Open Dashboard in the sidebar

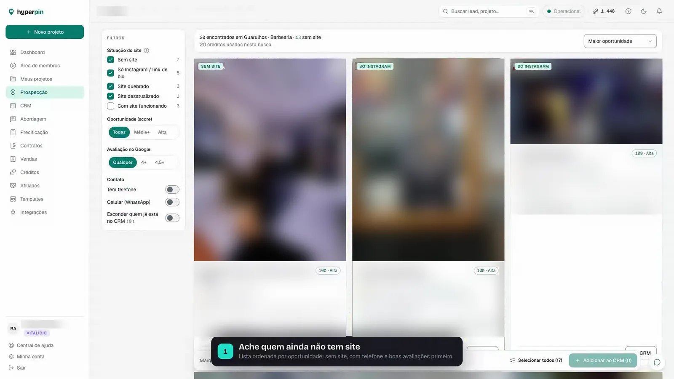(45, 52)
